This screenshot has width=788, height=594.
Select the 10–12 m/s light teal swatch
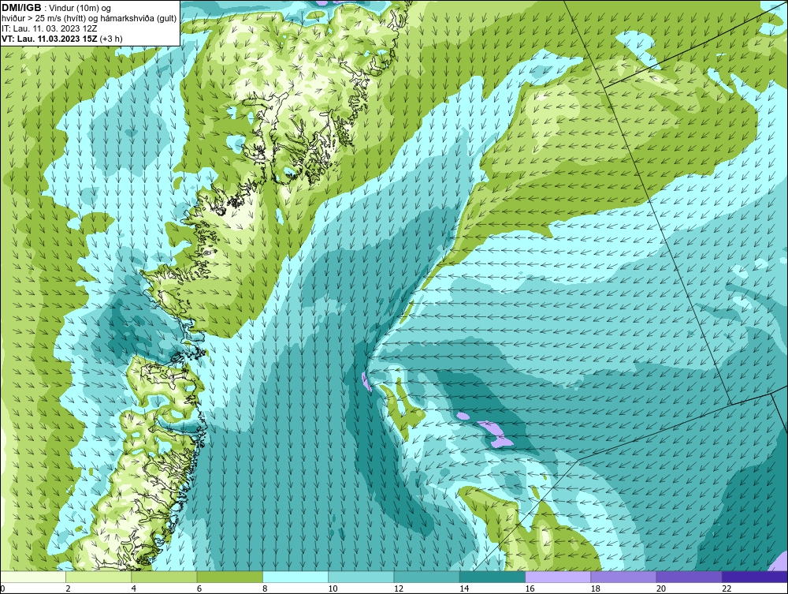tap(361, 577)
